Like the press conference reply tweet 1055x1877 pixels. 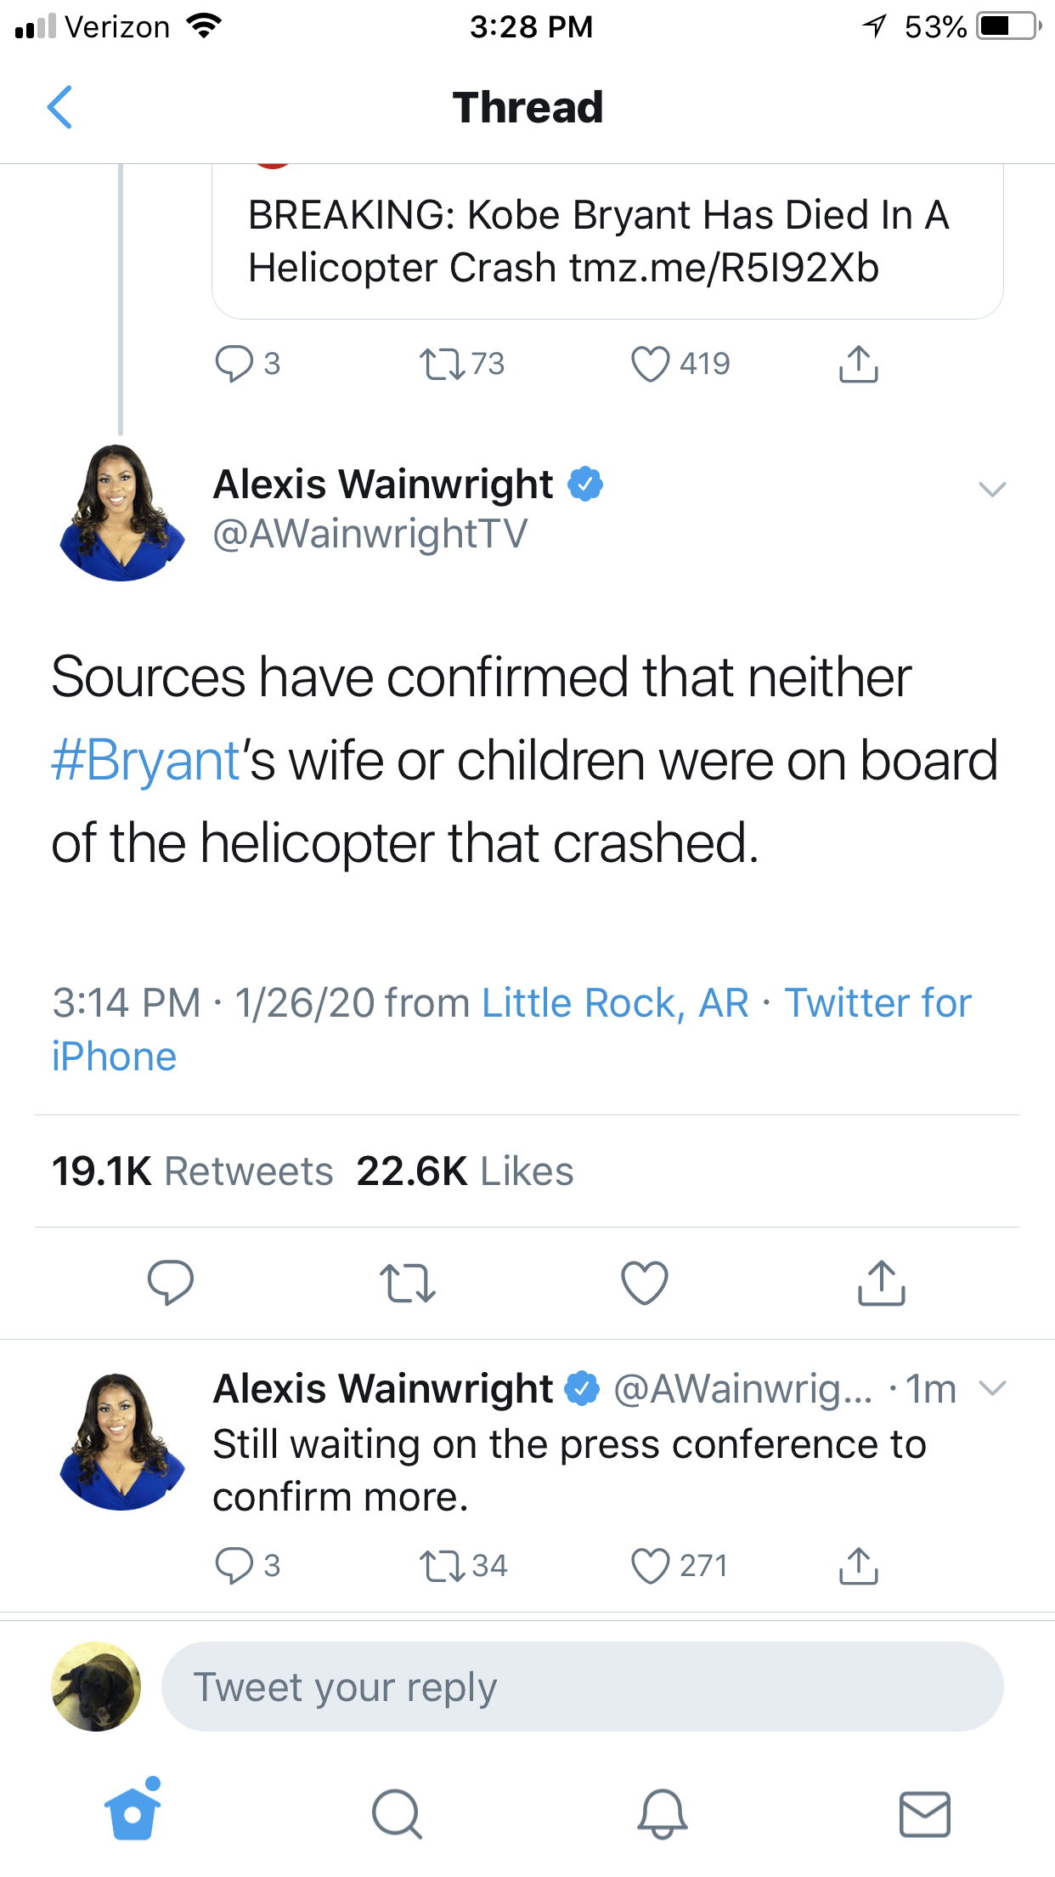click(651, 1566)
